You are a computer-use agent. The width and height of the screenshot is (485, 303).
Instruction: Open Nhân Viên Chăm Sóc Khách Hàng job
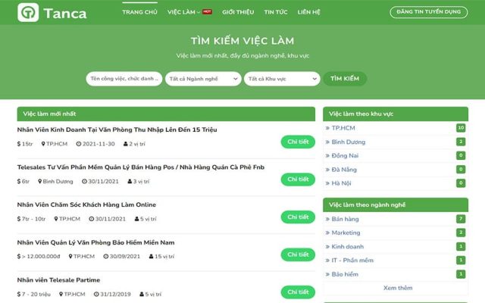click(86, 205)
